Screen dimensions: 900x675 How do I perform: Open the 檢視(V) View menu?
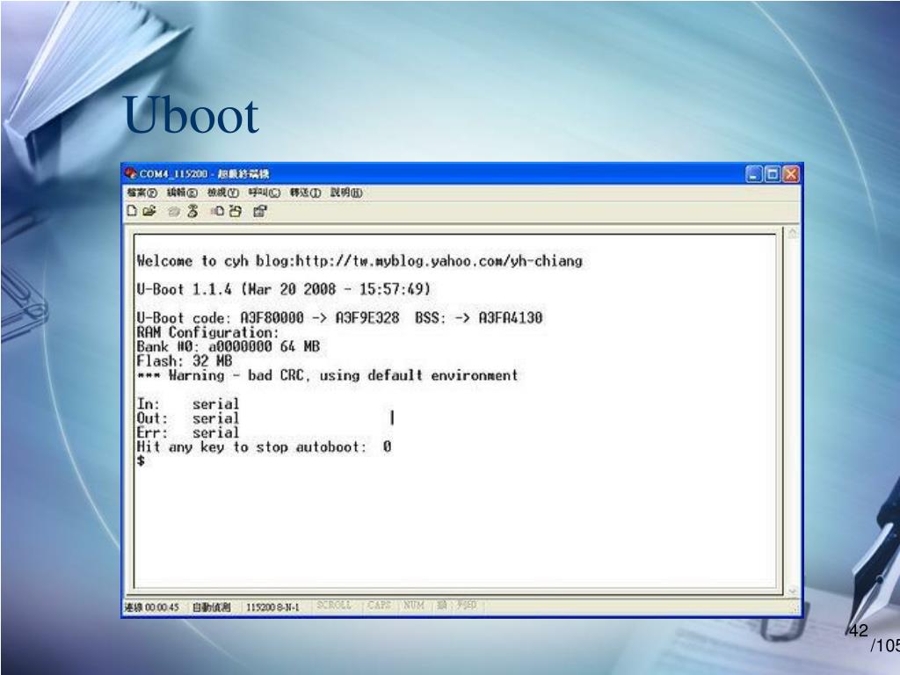click(222, 192)
